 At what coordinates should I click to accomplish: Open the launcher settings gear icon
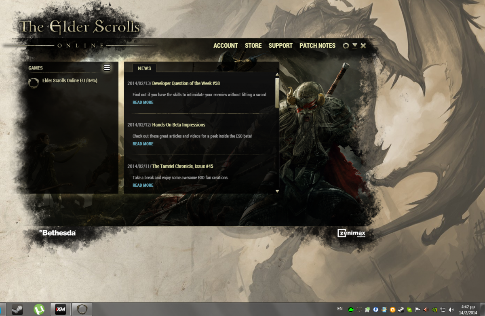pos(346,46)
